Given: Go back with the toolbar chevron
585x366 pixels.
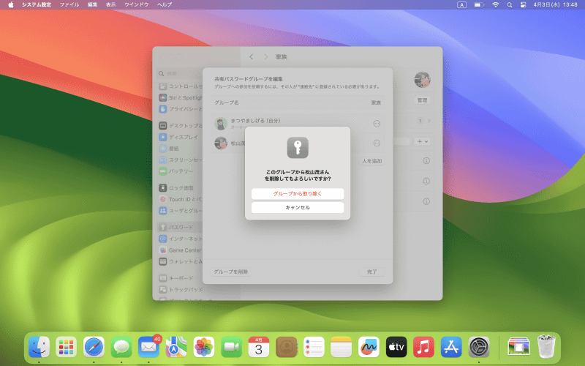Looking at the screenshot, I should coord(252,57).
